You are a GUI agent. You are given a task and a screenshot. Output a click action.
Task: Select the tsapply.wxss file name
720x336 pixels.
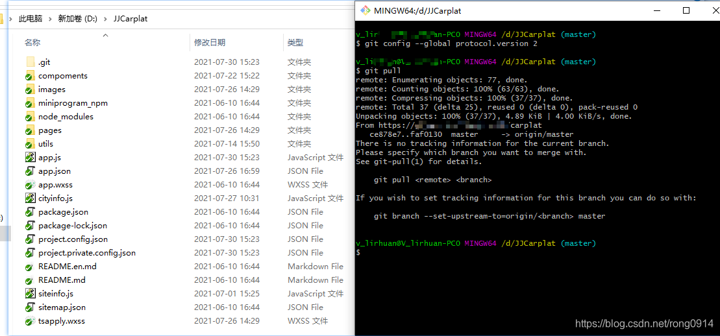(62, 321)
